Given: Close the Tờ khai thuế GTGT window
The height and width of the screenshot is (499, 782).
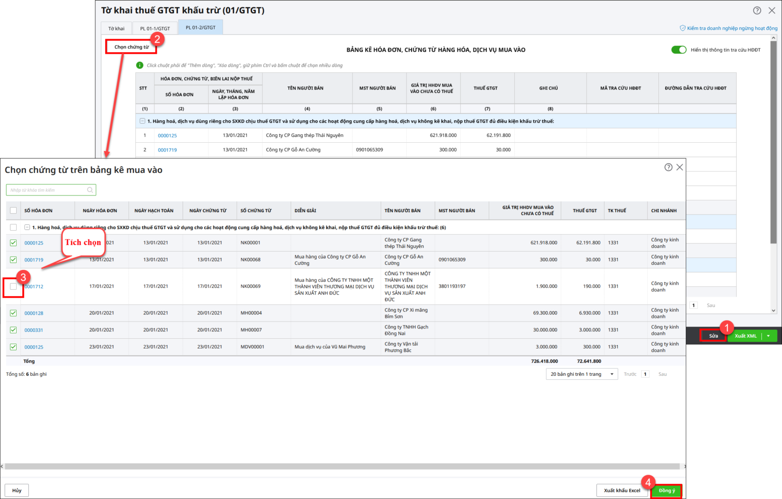Looking at the screenshot, I should (x=772, y=10).
